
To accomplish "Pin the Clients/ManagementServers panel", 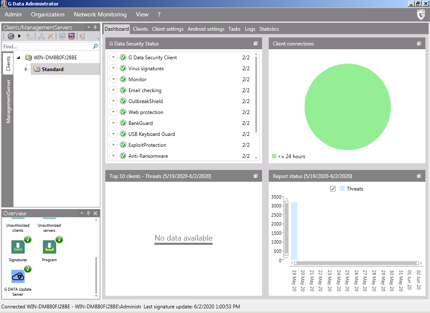I will tap(95, 27).
